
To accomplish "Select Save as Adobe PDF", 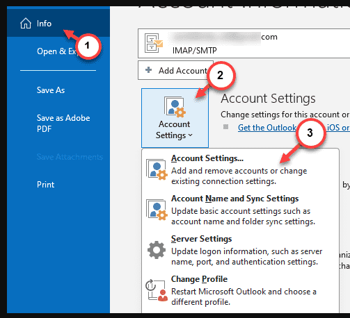I will coord(63,124).
